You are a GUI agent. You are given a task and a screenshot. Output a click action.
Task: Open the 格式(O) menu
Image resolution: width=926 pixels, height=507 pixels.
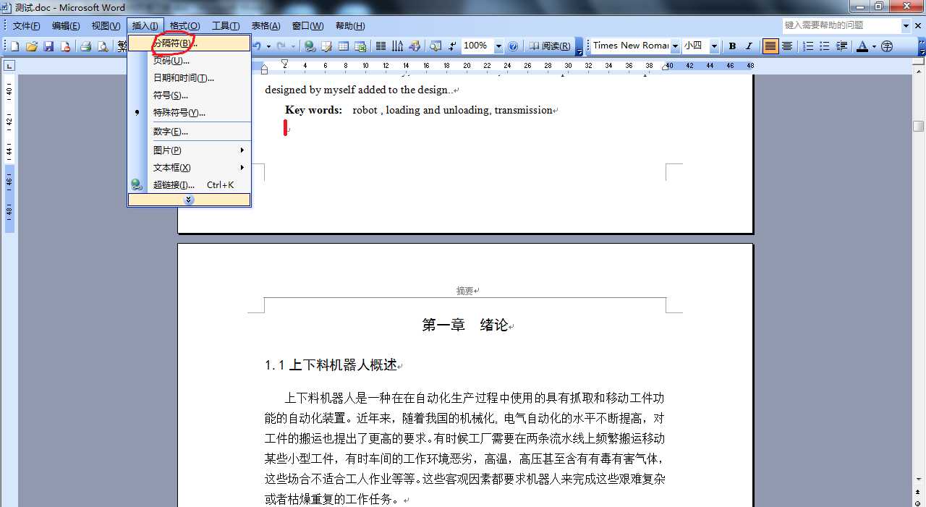pos(184,26)
